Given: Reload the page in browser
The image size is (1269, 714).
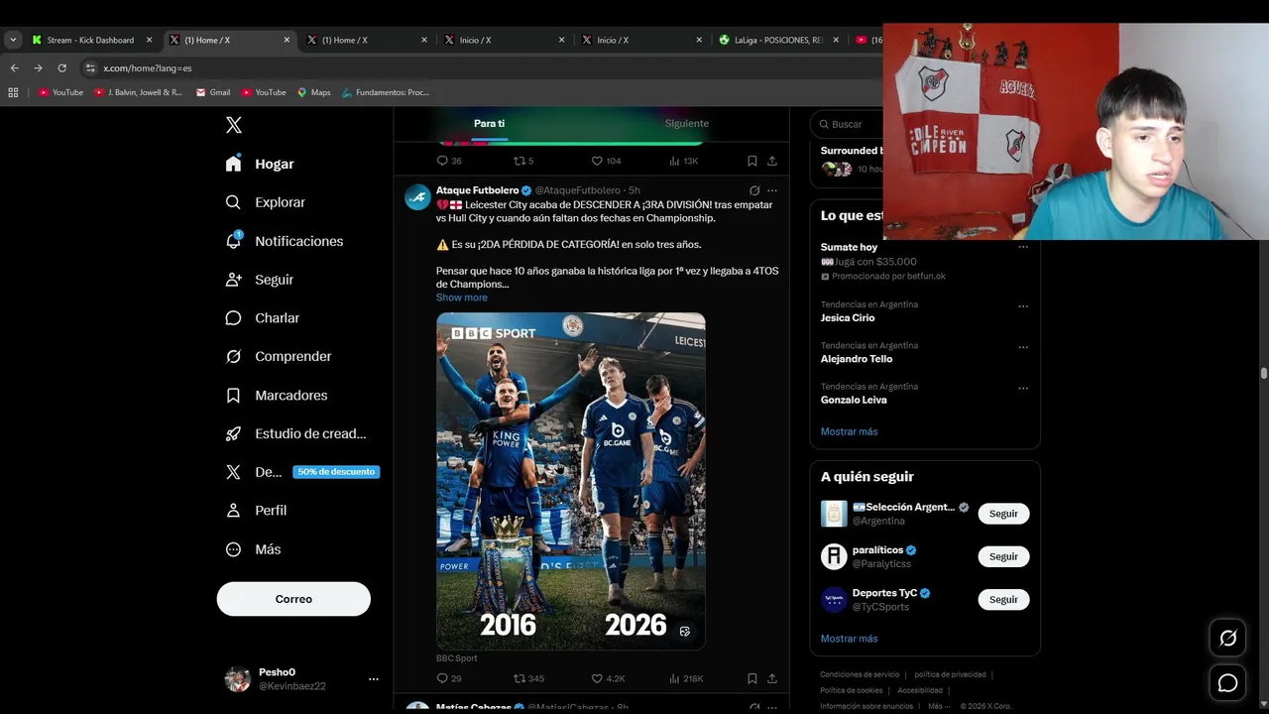Looking at the screenshot, I should 61,68.
